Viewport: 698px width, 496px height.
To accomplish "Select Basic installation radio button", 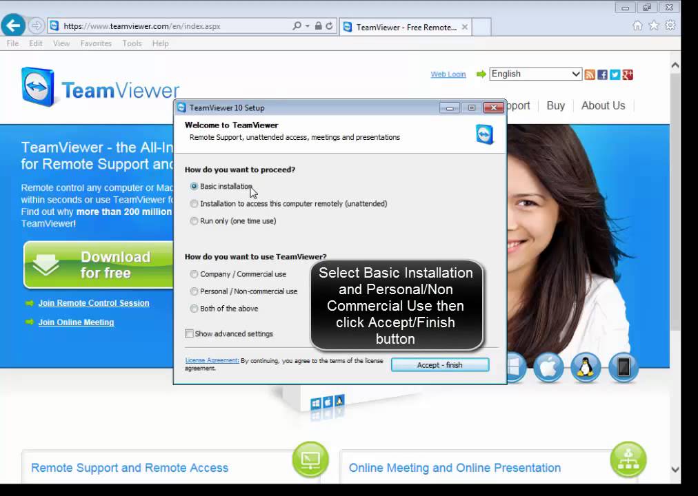I will (194, 186).
